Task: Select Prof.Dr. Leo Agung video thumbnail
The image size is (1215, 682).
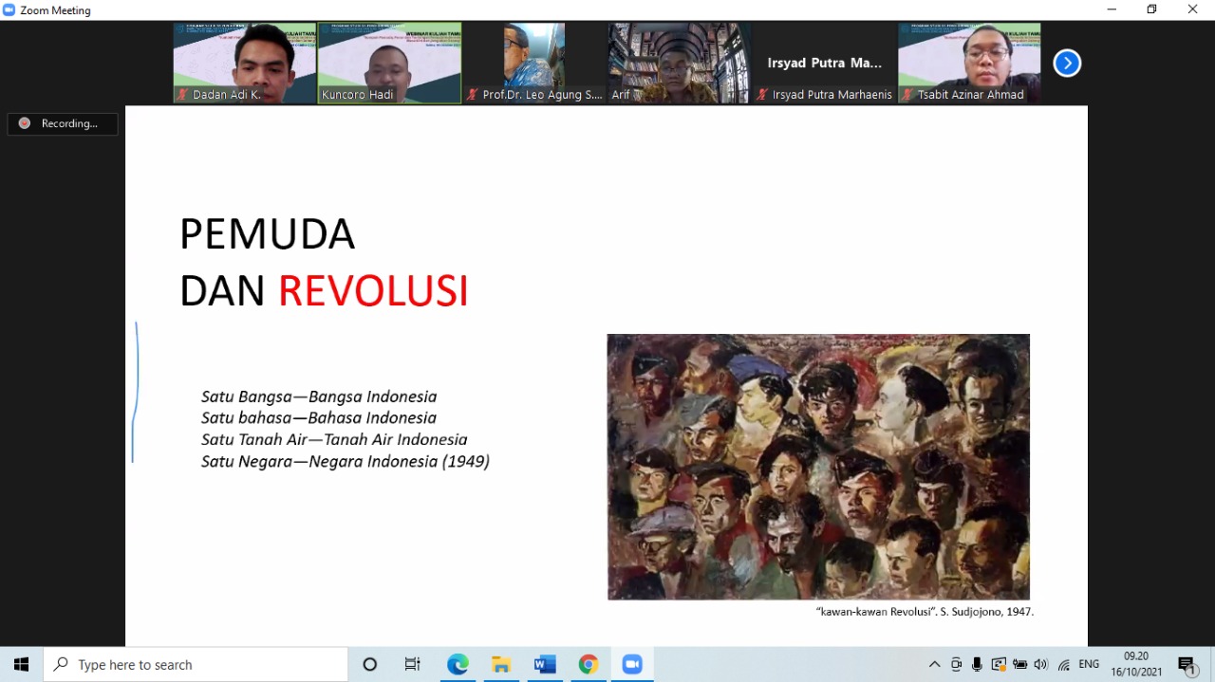Action: [x=534, y=63]
